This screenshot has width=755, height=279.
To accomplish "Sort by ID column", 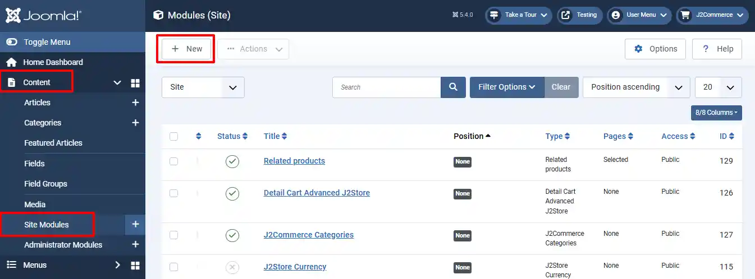I will [x=727, y=136].
